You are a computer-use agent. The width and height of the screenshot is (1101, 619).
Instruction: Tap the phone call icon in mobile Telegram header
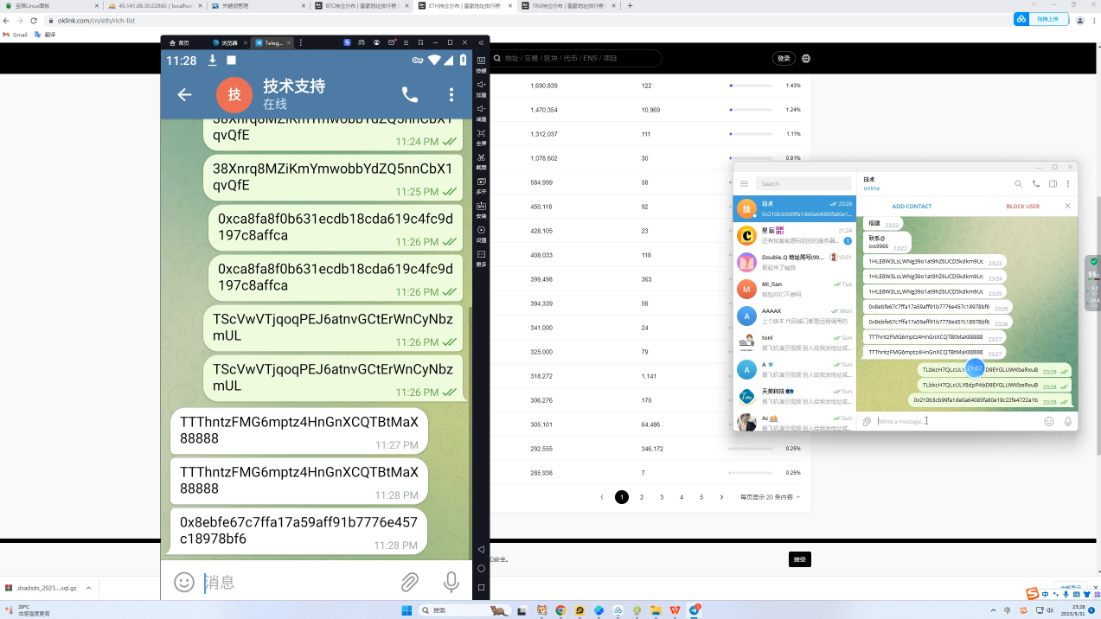tap(409, 95)
